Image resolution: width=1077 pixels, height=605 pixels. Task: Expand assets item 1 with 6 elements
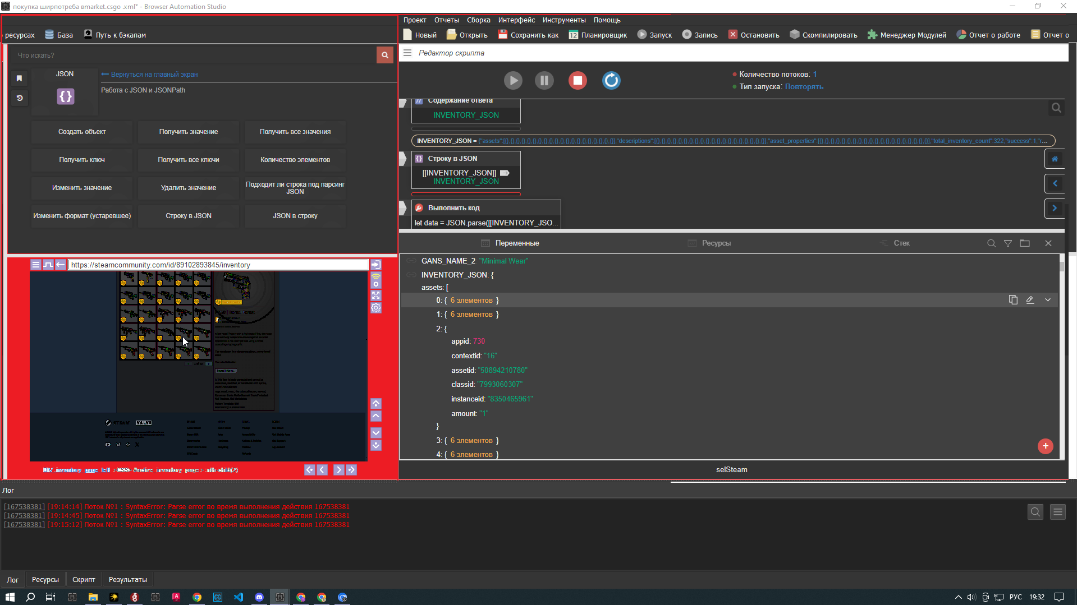[471, 315]
